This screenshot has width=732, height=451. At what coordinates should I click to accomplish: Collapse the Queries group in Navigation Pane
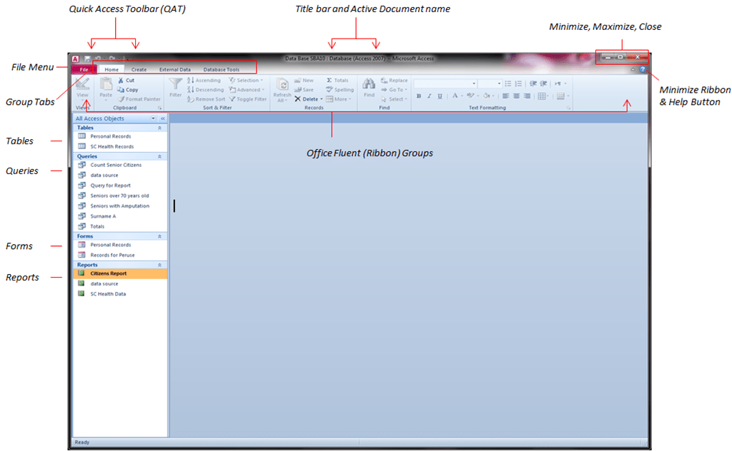click(x=159, y=156)
